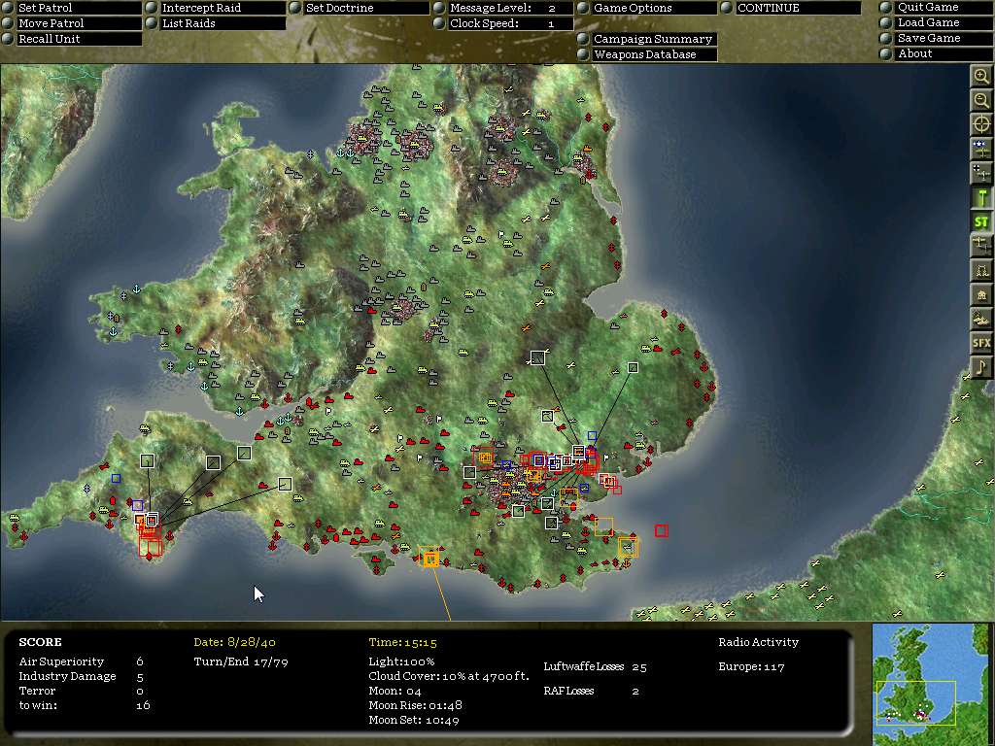The width and height of the screenshot is (995, 746).
Task: Toggle the cross-marked Axis aircraft icon
Action: click(981, 173)
